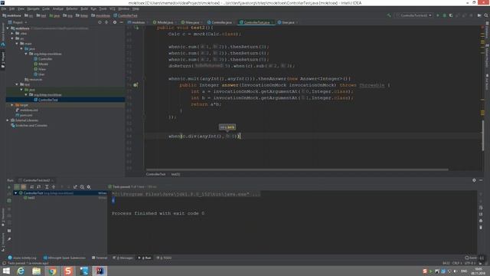Open Azure Activity Log tool window
490x276 pixels.
22,258
